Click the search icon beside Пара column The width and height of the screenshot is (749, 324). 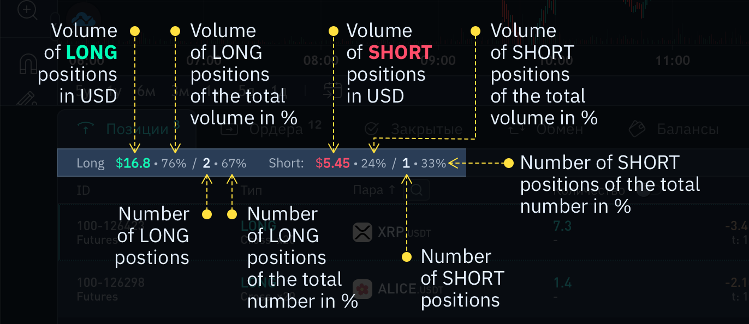click(417, 190)
